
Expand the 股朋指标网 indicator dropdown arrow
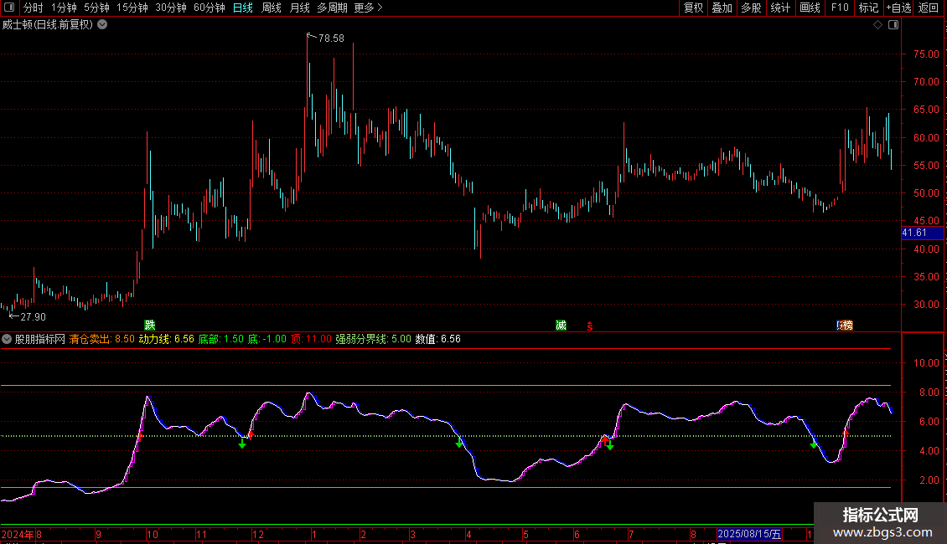(x=7, y=339)
